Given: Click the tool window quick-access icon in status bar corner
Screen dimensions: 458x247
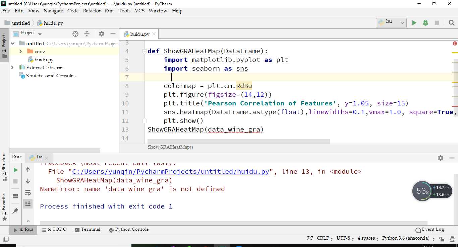Looking at the screenshot, I should [x=6, y=239].
